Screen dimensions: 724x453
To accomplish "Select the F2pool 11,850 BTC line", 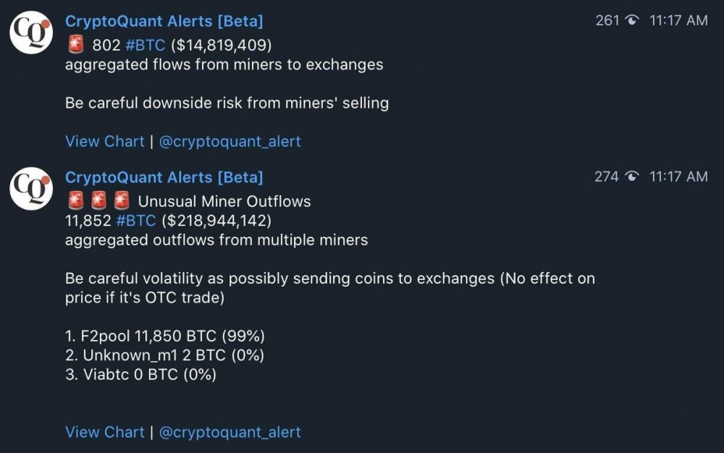I will pyautogui.click(x=164, y=336).
